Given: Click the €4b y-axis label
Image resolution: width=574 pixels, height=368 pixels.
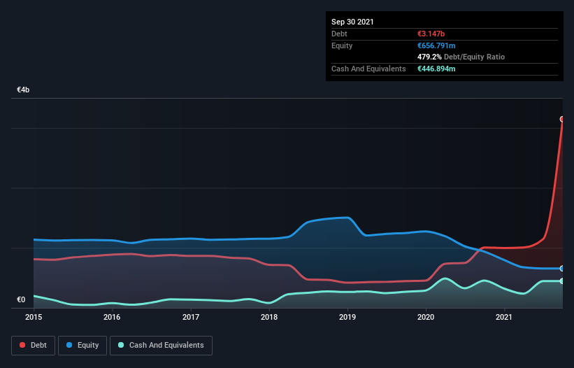Looking at the screenshot, I should [23, 90].
